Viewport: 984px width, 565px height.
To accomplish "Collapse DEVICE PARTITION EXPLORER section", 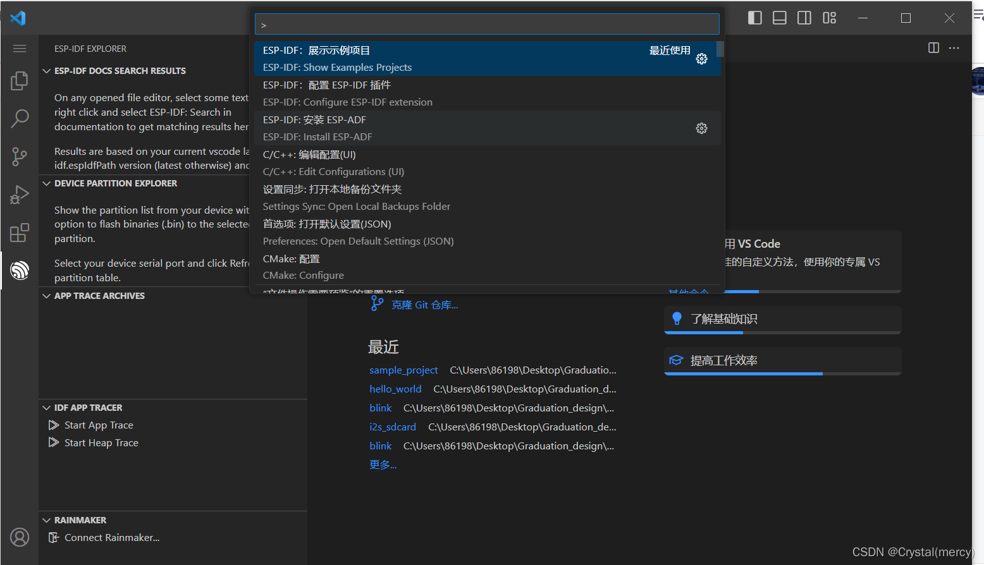I will [46, 183].
